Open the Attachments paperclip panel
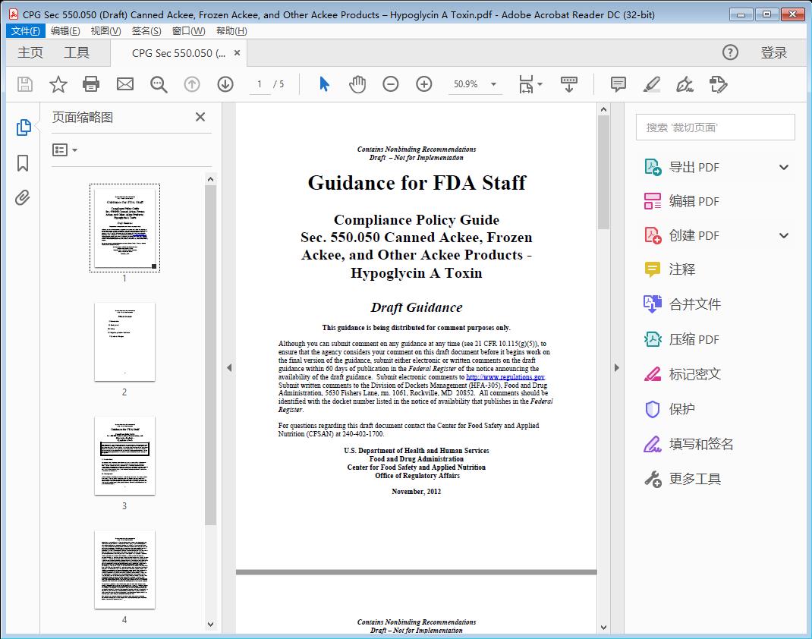Image resolution: width=812 pixels, height=639 pixels. [23, 198]
